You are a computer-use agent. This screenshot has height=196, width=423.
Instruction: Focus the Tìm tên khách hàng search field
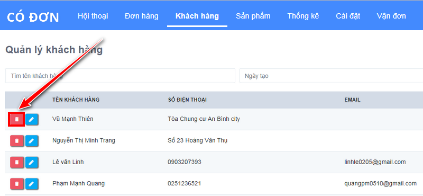(x=120, y=76)
